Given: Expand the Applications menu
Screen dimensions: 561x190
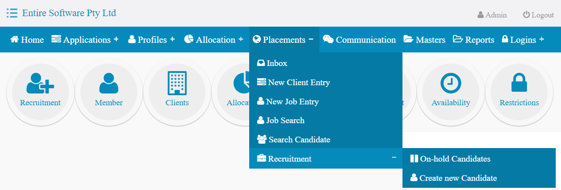Looking at the screenshot, I should (116, 39).
